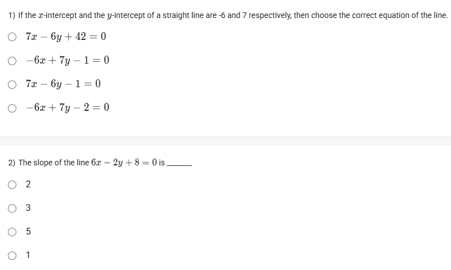
Task: Select the radio button for slope answer 2
Action: point(12,184)
